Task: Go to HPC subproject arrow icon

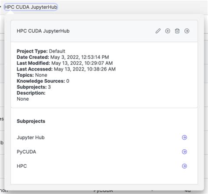Action: coord(184,166)
